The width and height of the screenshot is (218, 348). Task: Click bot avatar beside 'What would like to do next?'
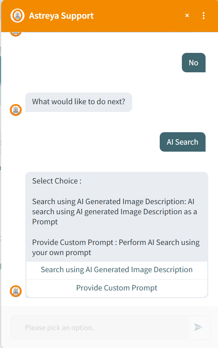pyautogui.click(x=16, y=110)
